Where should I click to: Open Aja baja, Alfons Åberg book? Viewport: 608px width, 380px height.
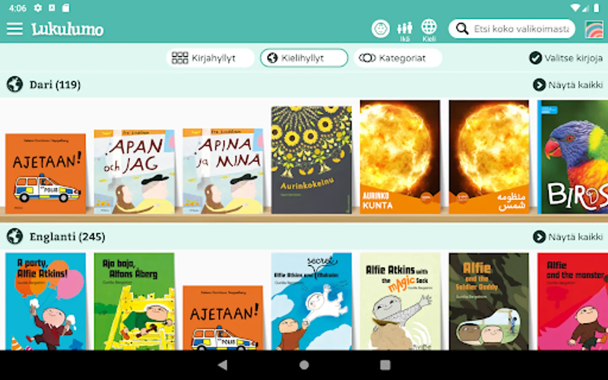click(134, 301)
